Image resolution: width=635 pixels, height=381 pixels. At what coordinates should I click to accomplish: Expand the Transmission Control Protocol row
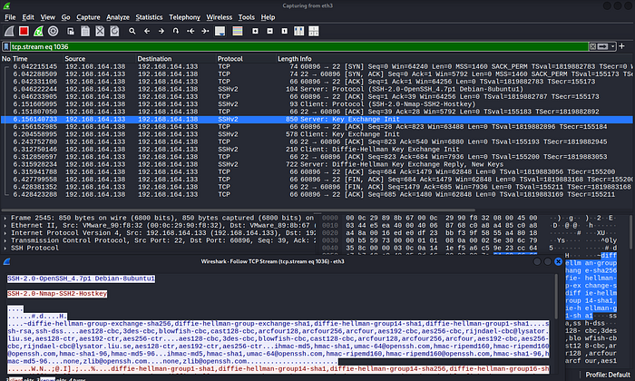click(x=5, y=240)
